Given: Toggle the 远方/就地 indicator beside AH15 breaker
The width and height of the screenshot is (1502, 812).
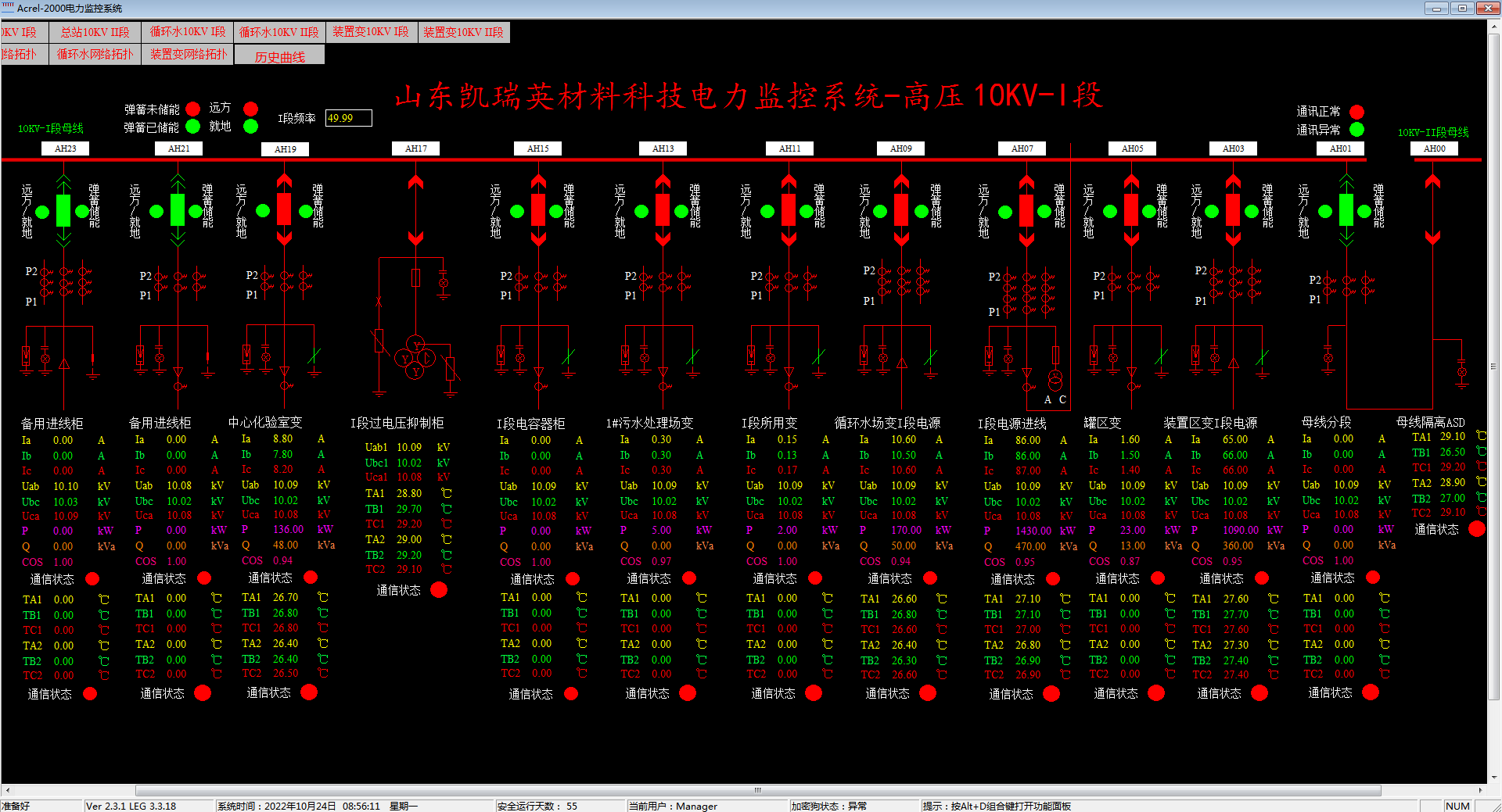Looking at the screenshot, I should (517, 211).
